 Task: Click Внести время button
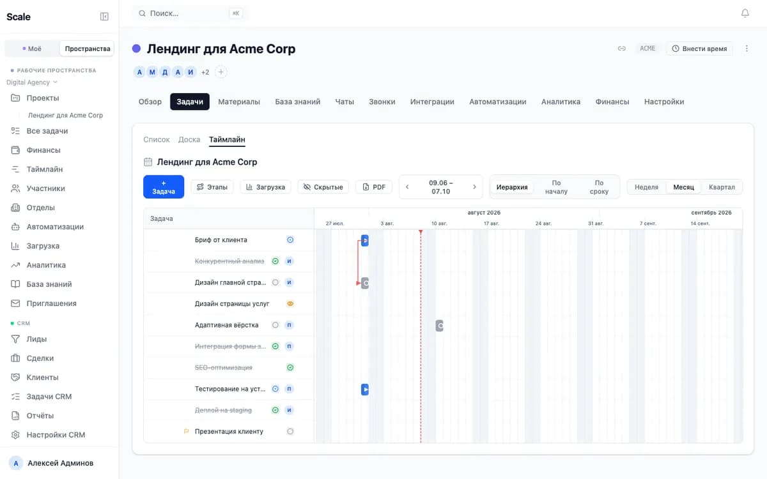point(699,49)
